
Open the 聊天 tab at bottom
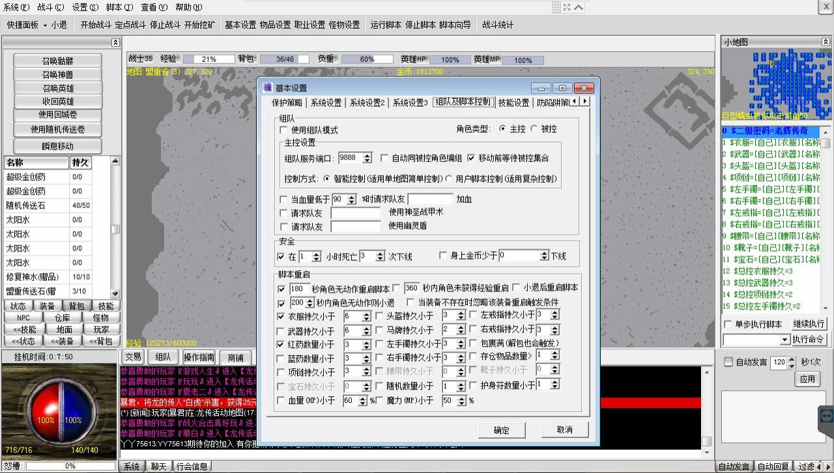pyautogui.click(x=159, y=466)
